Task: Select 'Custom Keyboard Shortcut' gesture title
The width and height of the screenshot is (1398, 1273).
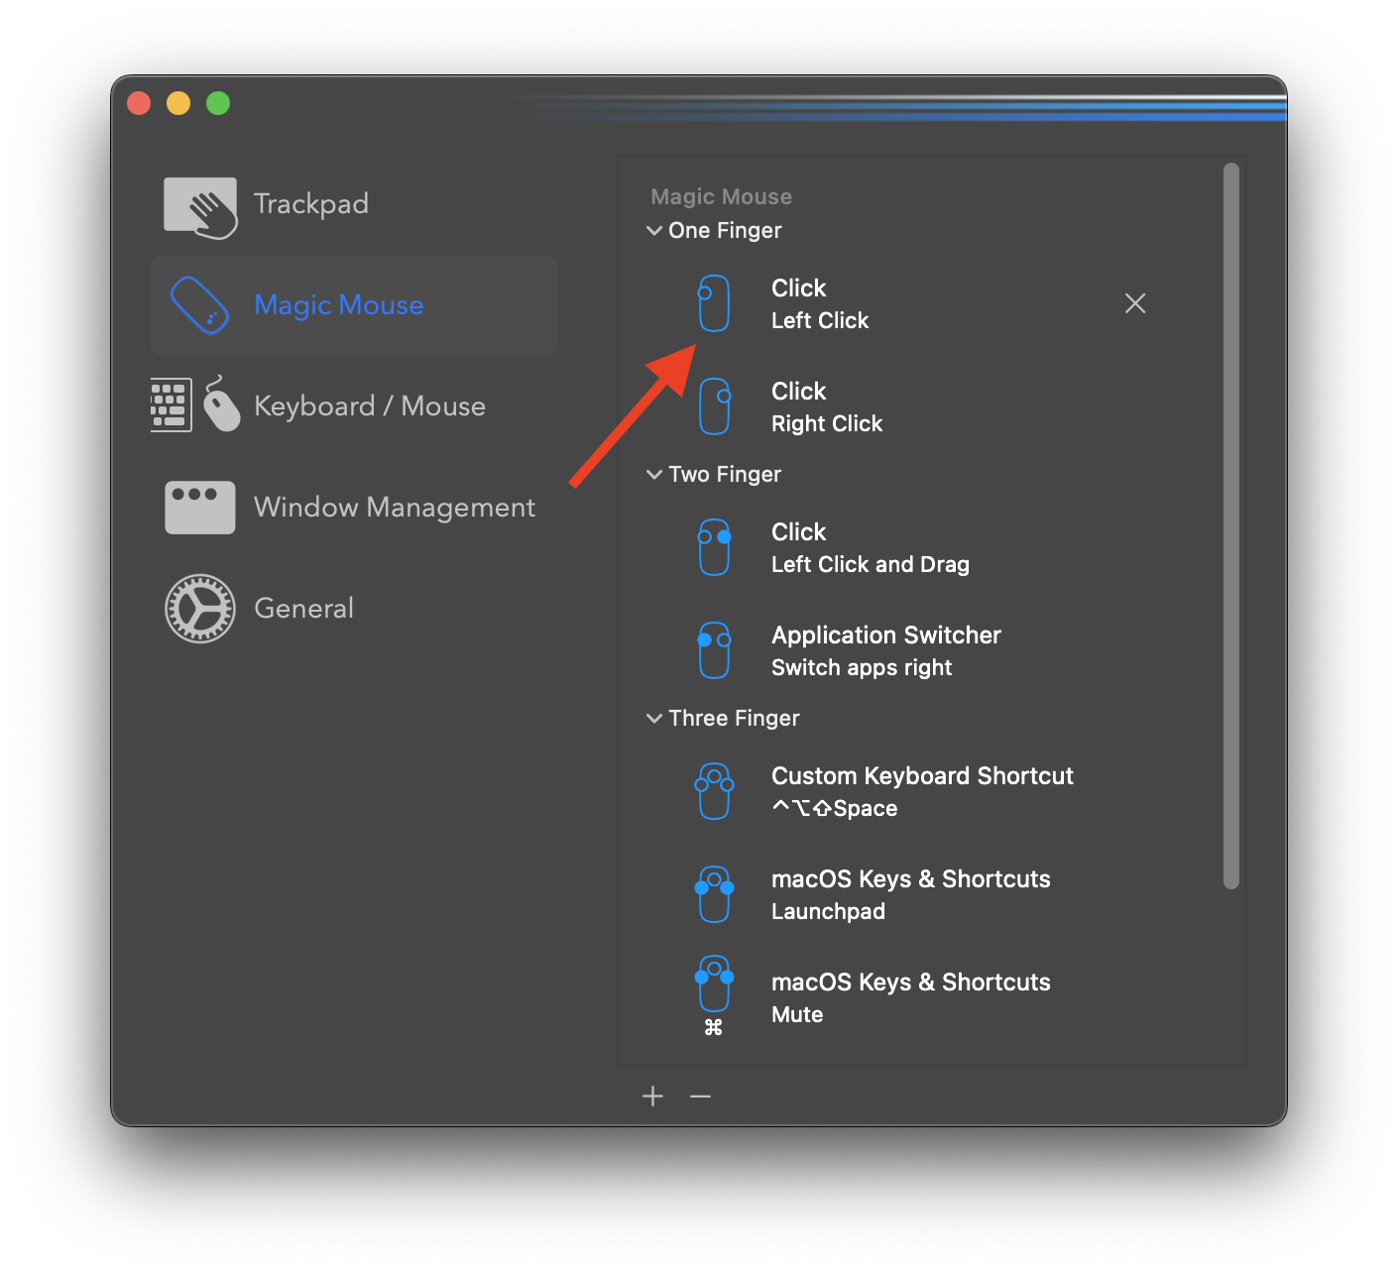Action: 922,776
